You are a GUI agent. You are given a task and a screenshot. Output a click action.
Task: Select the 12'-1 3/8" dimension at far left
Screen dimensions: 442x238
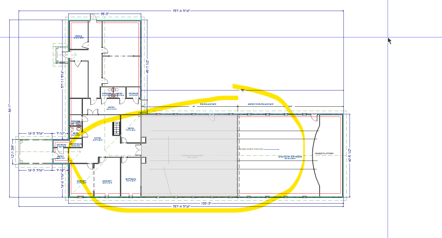12,152
